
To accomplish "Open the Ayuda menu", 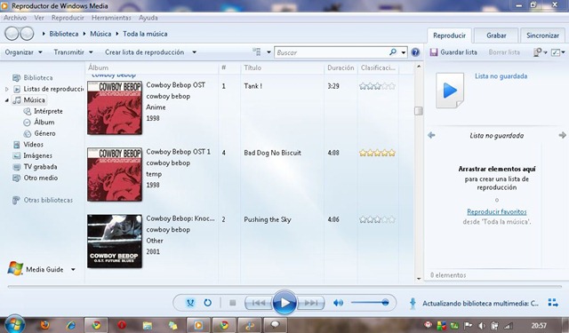I will [148, 18].
